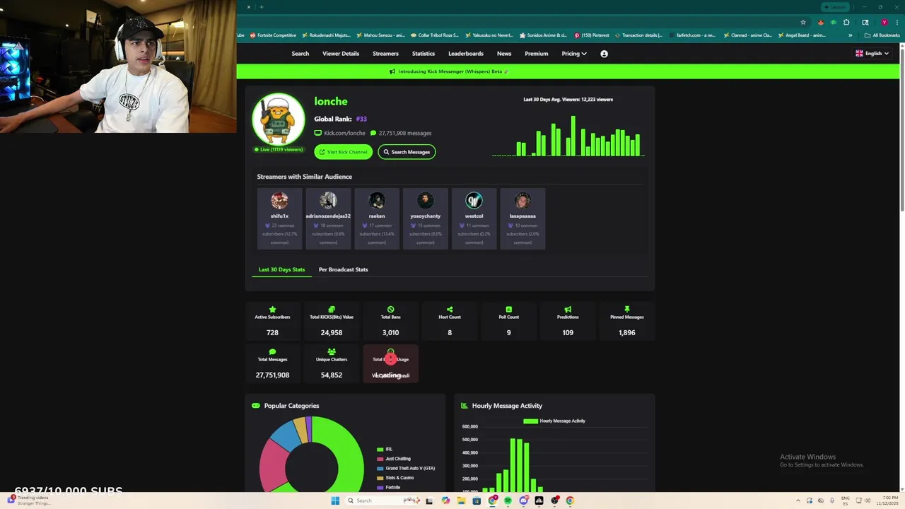This screenshot has width=905, height=509.
Task: Click the Chrome profile avatar
Action: point(884,22)
